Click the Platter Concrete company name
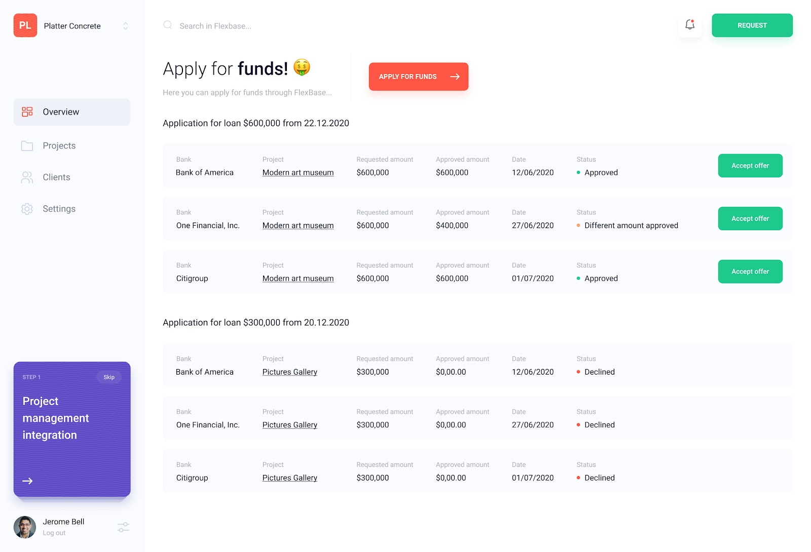 coord(72,26)
